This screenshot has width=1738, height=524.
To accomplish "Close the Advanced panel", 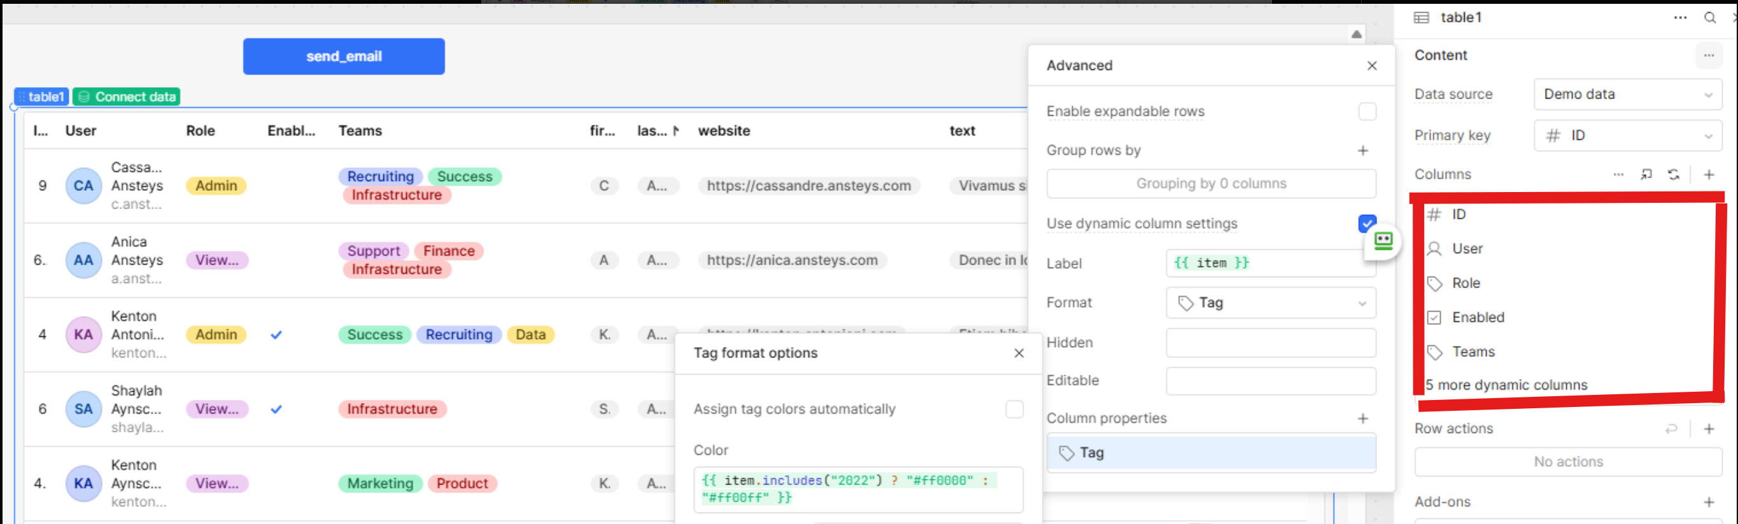I will pos(1372,65).
